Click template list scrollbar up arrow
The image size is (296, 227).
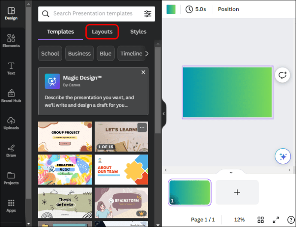(x=158, y=43)
